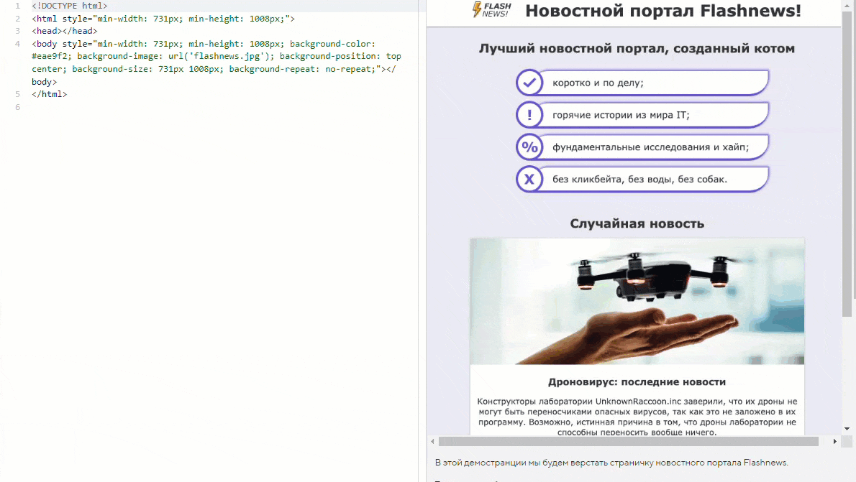Viewport: 856px width, 482px height.
Task: Place cursor on the <head></head> code line
Action: (x=64, y=32)
